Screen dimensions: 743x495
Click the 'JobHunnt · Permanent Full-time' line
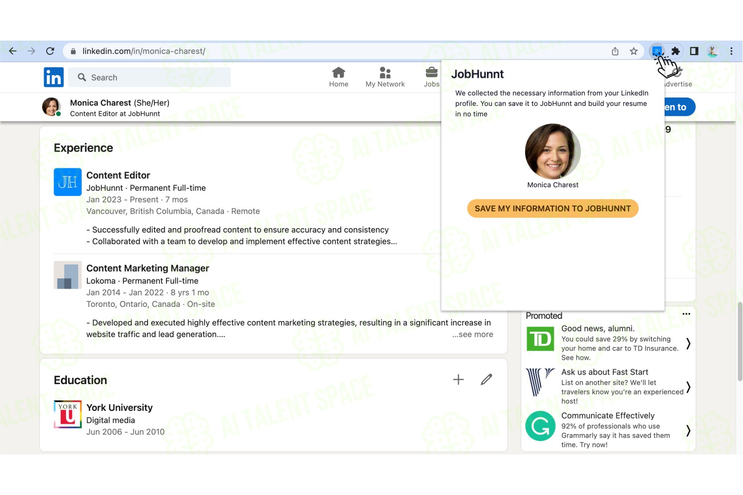146,188
